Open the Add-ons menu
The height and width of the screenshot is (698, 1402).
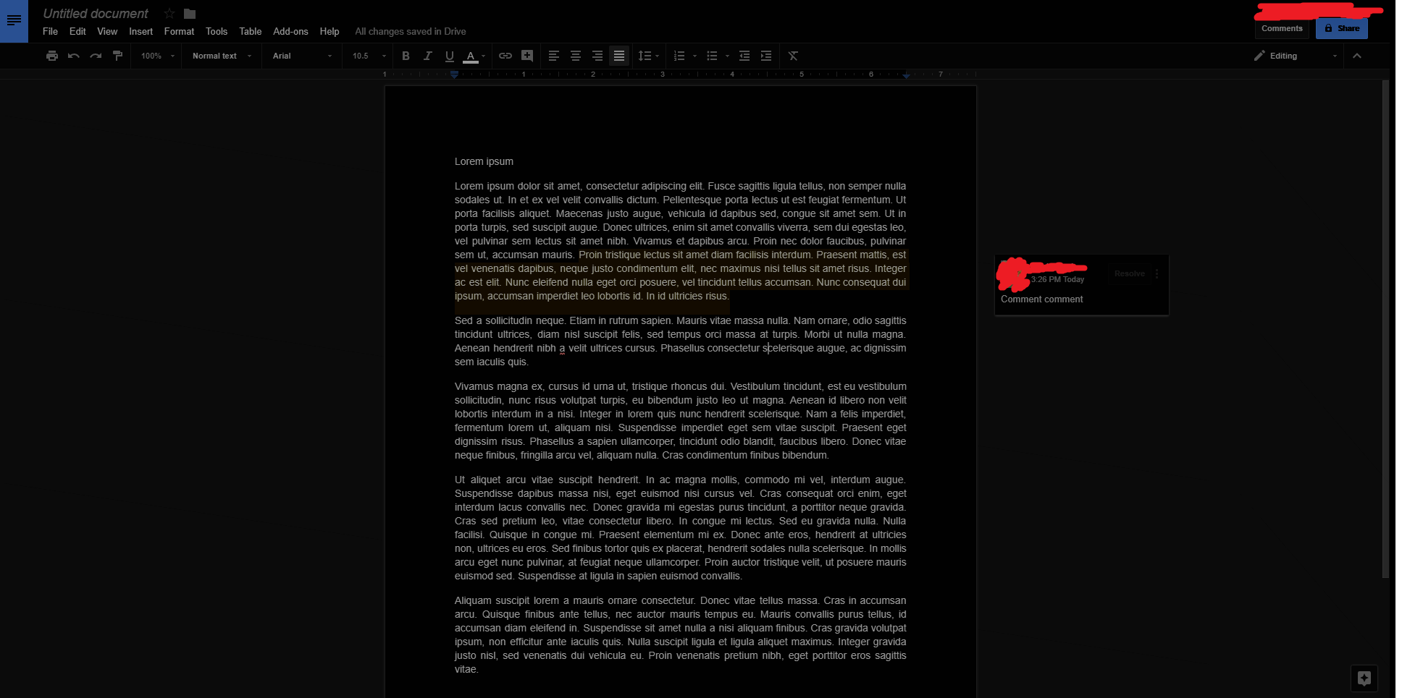[290, 31]
